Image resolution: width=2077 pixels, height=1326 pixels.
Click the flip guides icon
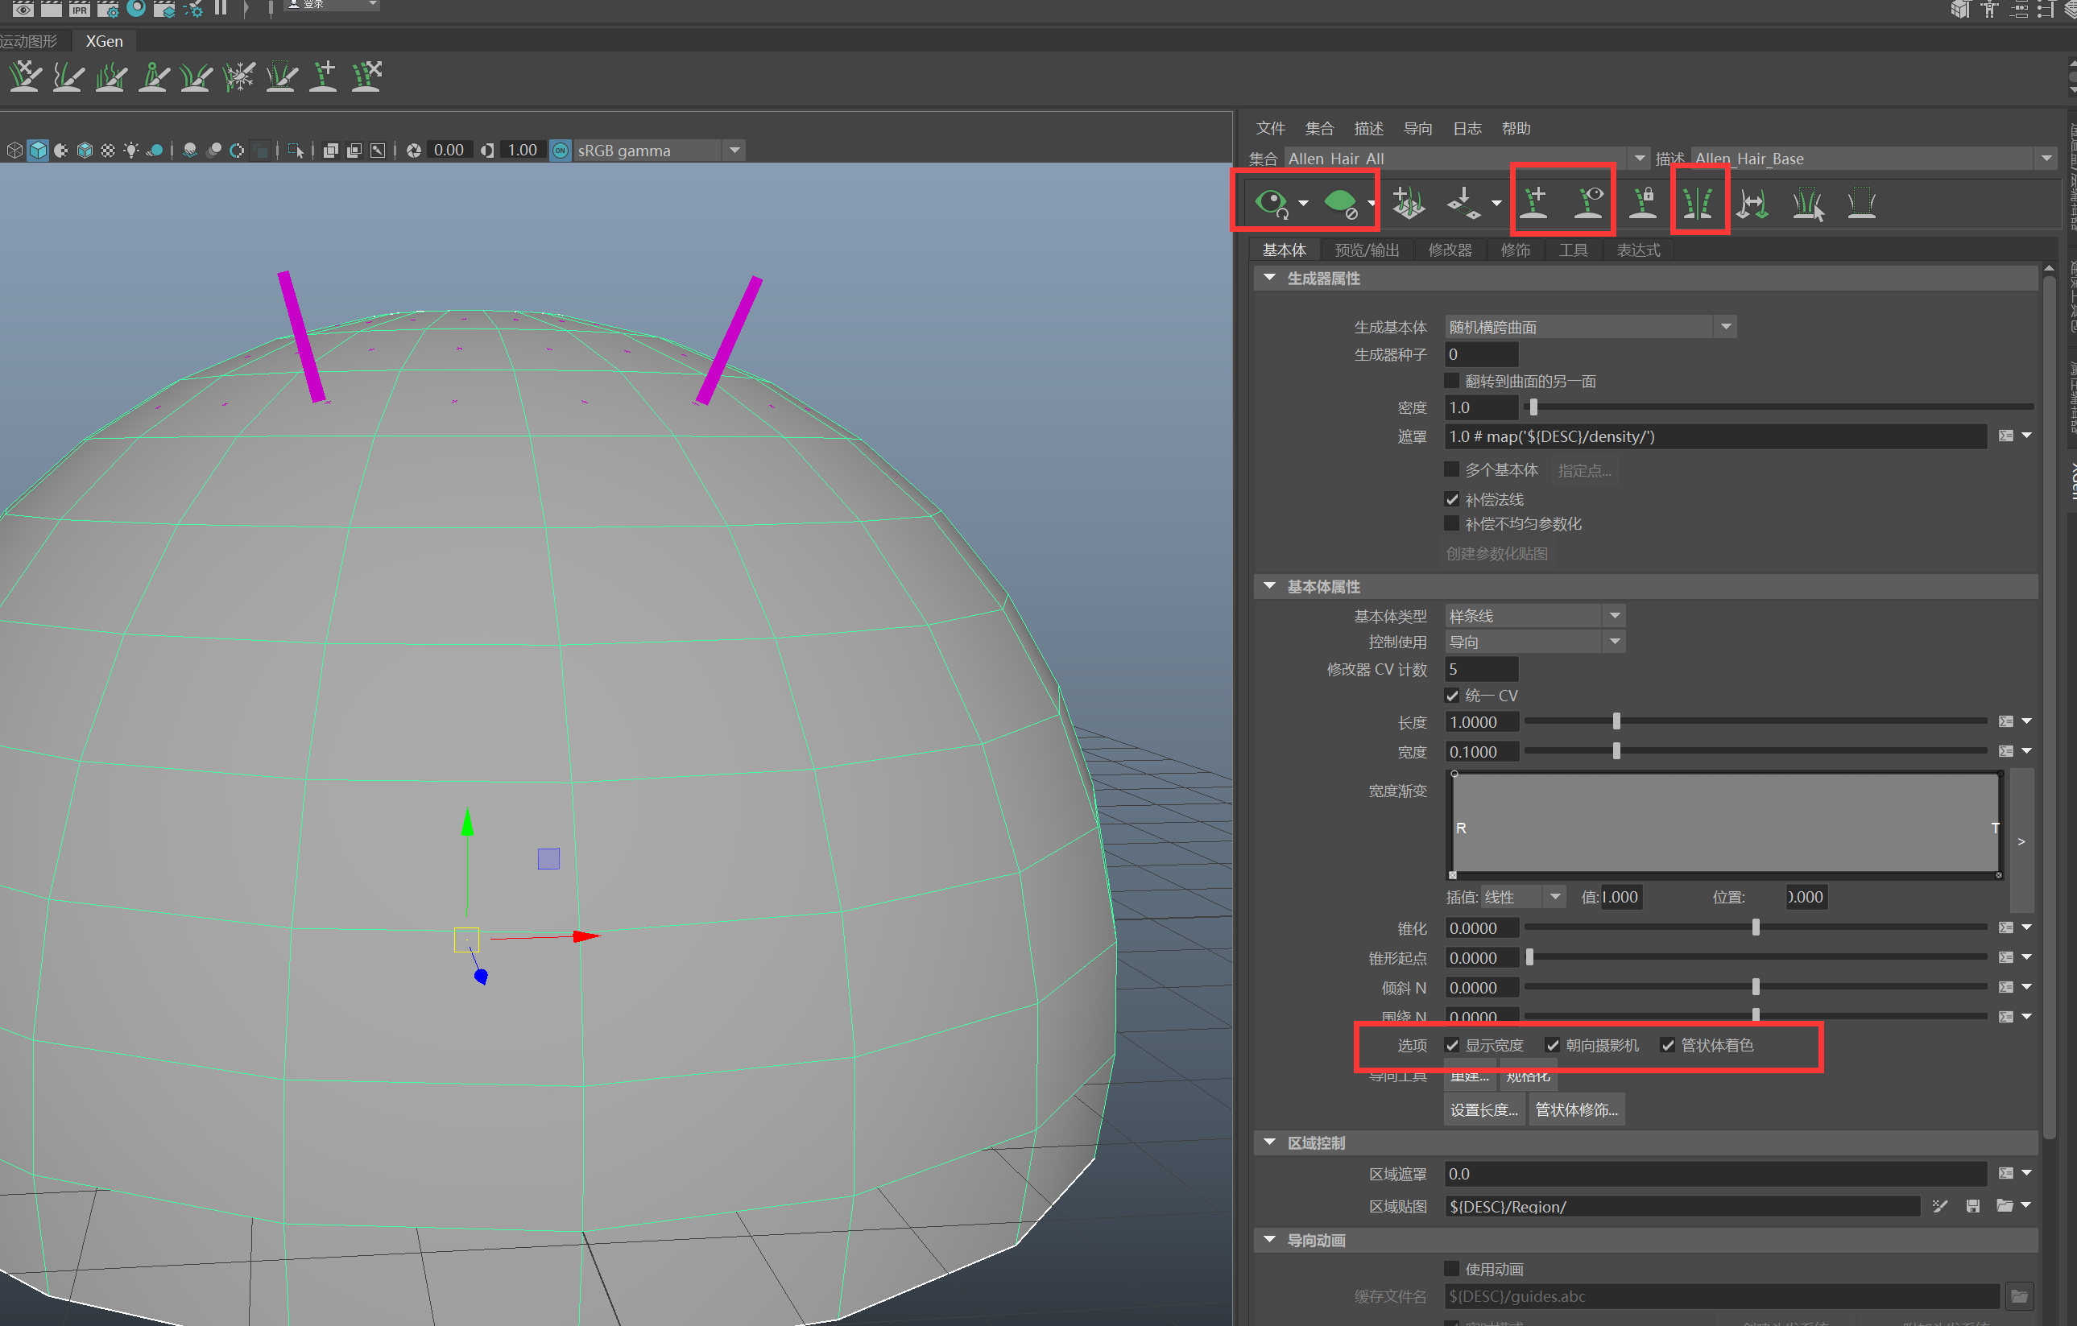point(1752,204)
